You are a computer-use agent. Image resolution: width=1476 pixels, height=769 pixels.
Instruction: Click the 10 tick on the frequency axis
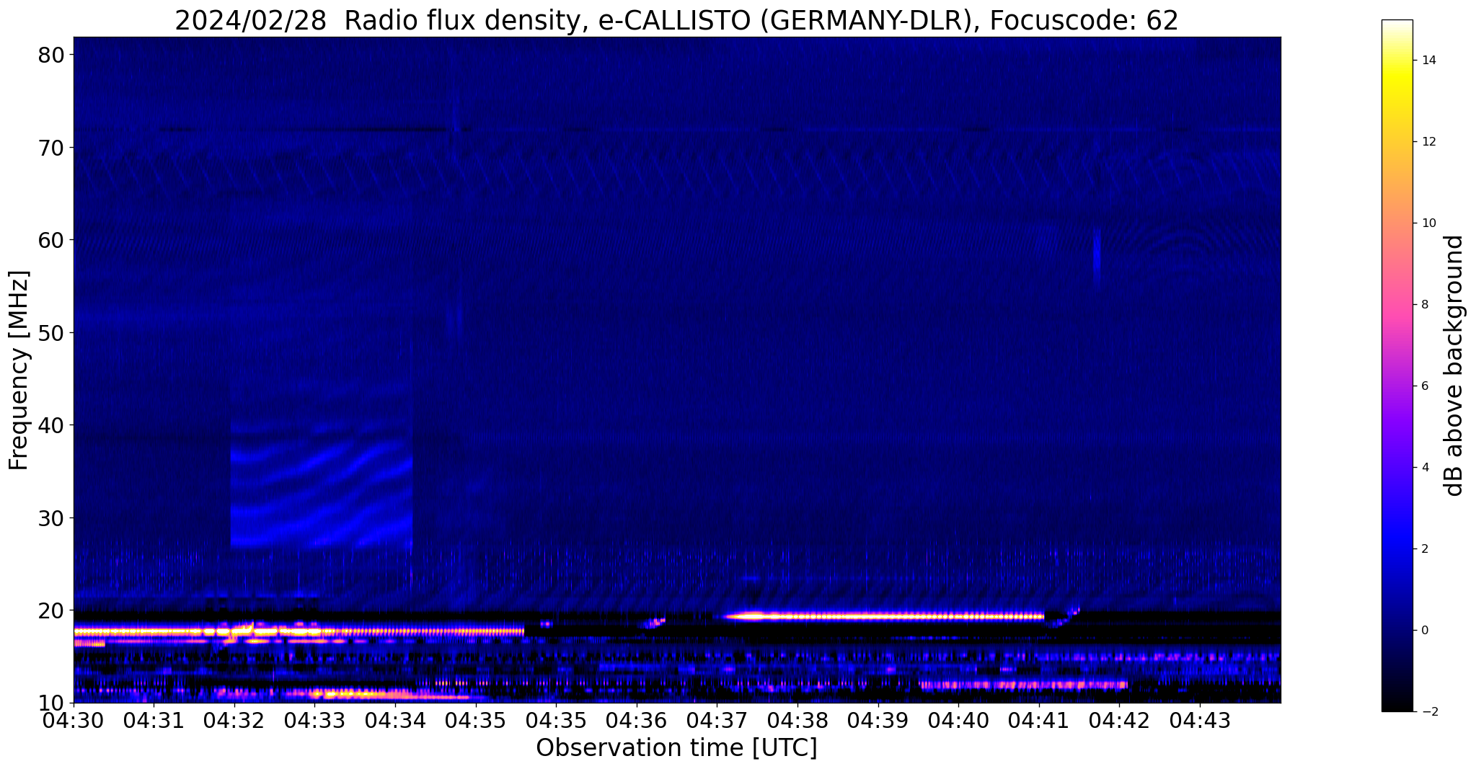coord(52,703)
